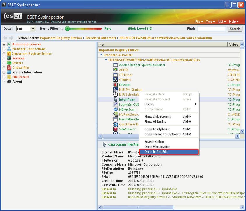Click the navigate back arrow icon
The width and height of the screenshot is (246, 211).
(5, 38)
